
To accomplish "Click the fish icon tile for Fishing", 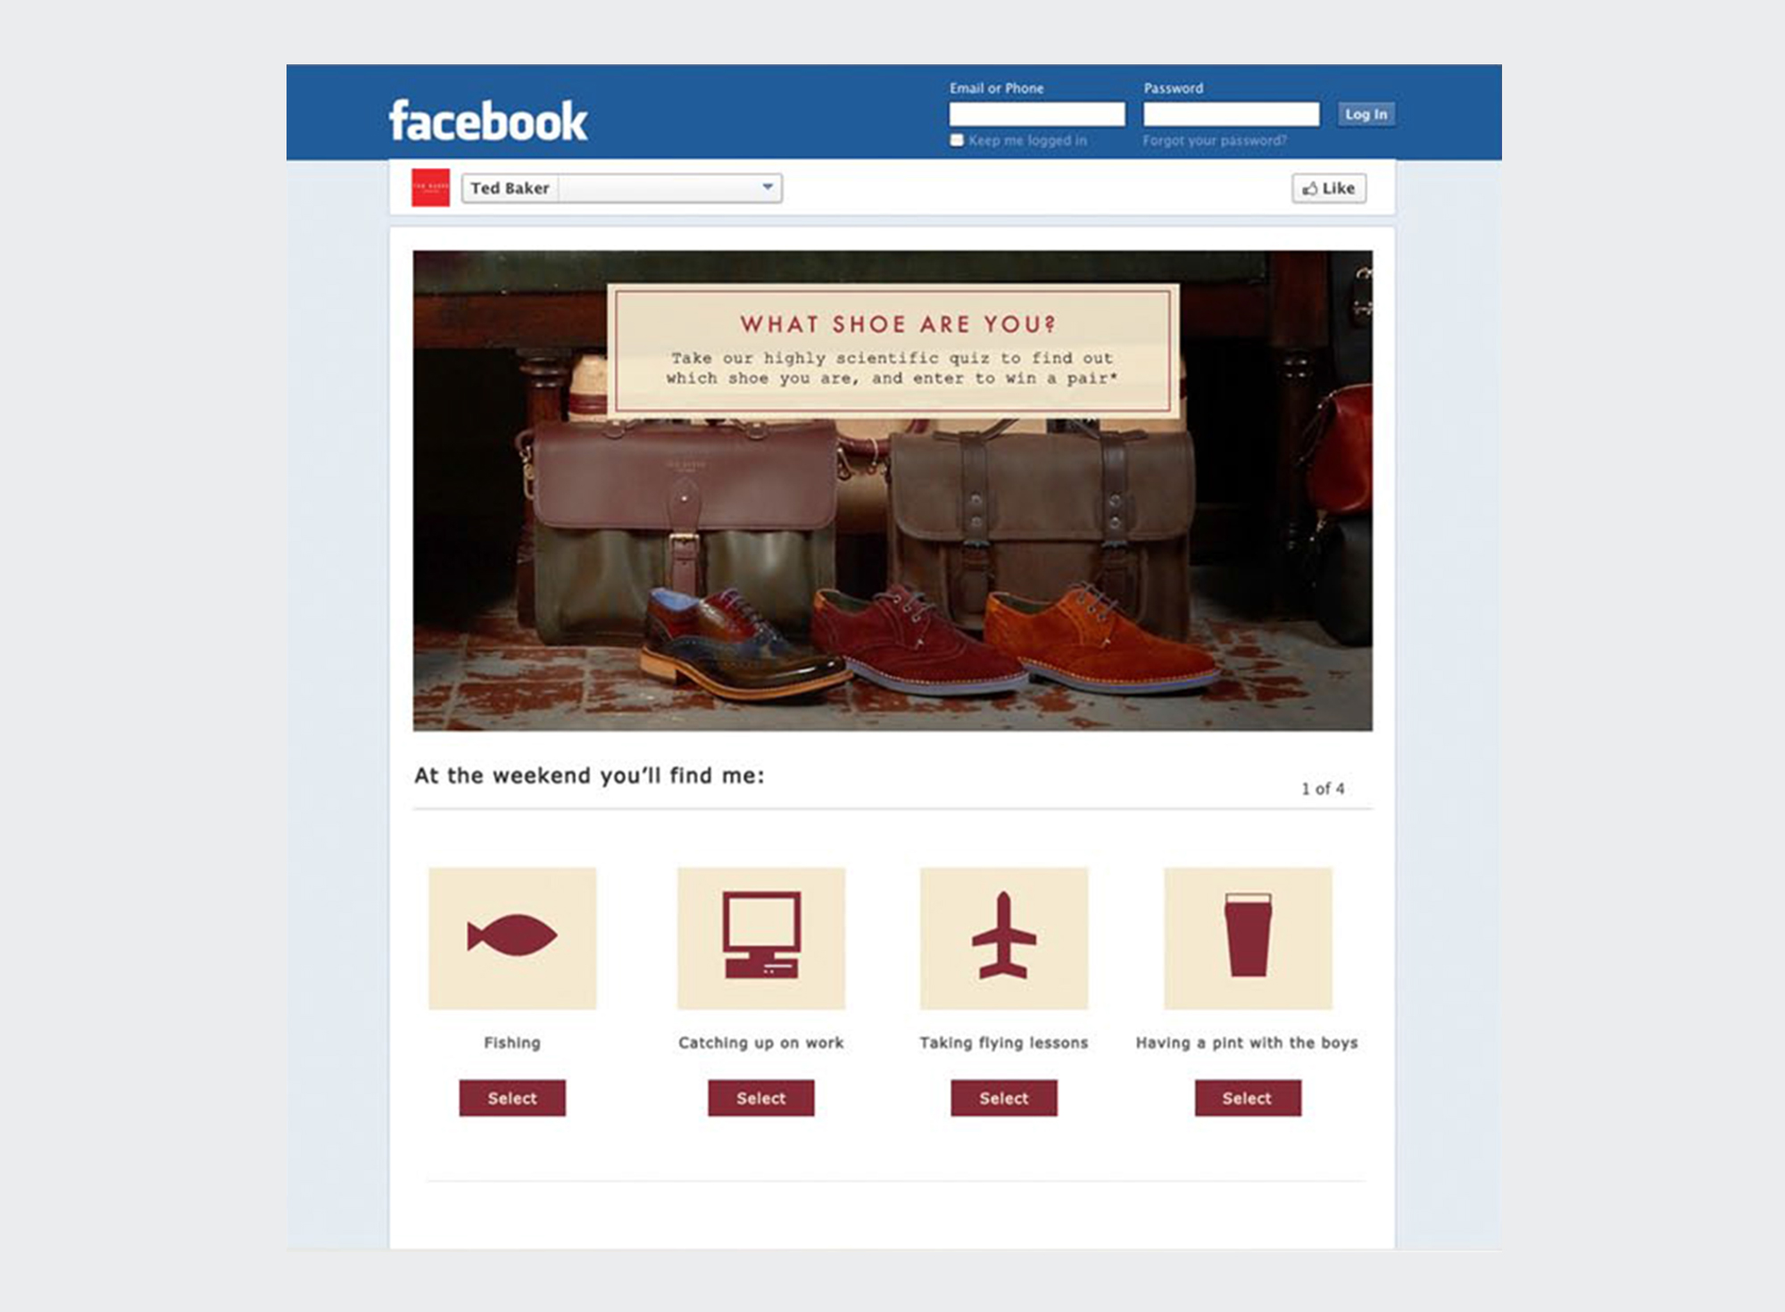I will click(x=512, y=938).
